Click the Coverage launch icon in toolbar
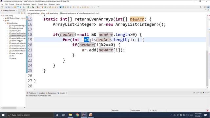The width and height of the screenshot is (210, 118). click(x=33, y=7)
